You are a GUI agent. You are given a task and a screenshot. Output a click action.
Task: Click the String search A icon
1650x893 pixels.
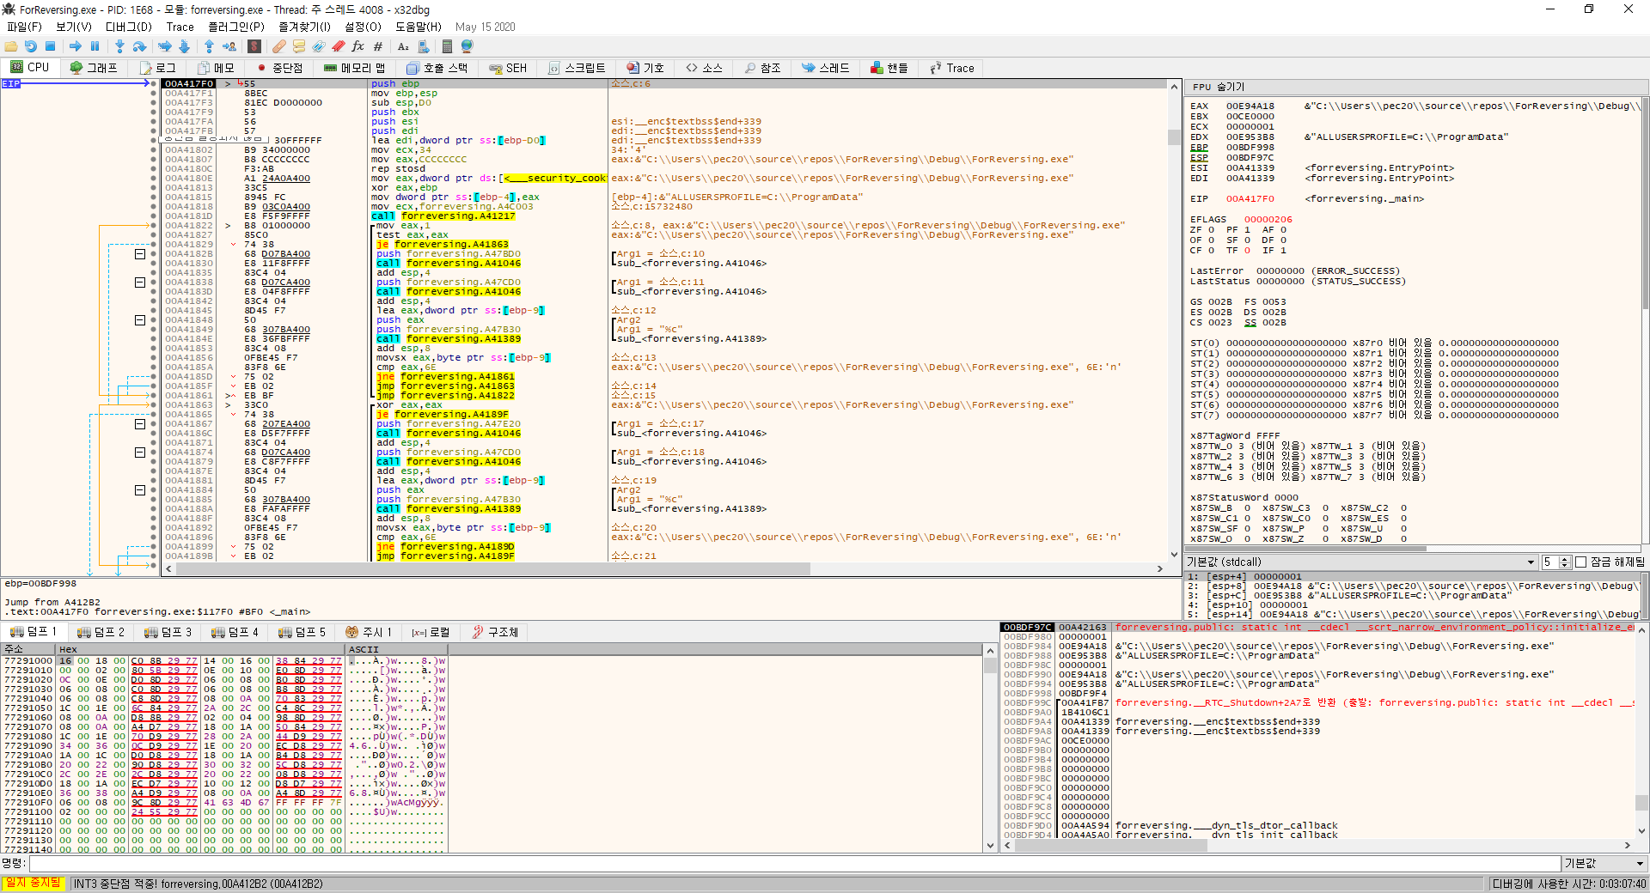403,46
